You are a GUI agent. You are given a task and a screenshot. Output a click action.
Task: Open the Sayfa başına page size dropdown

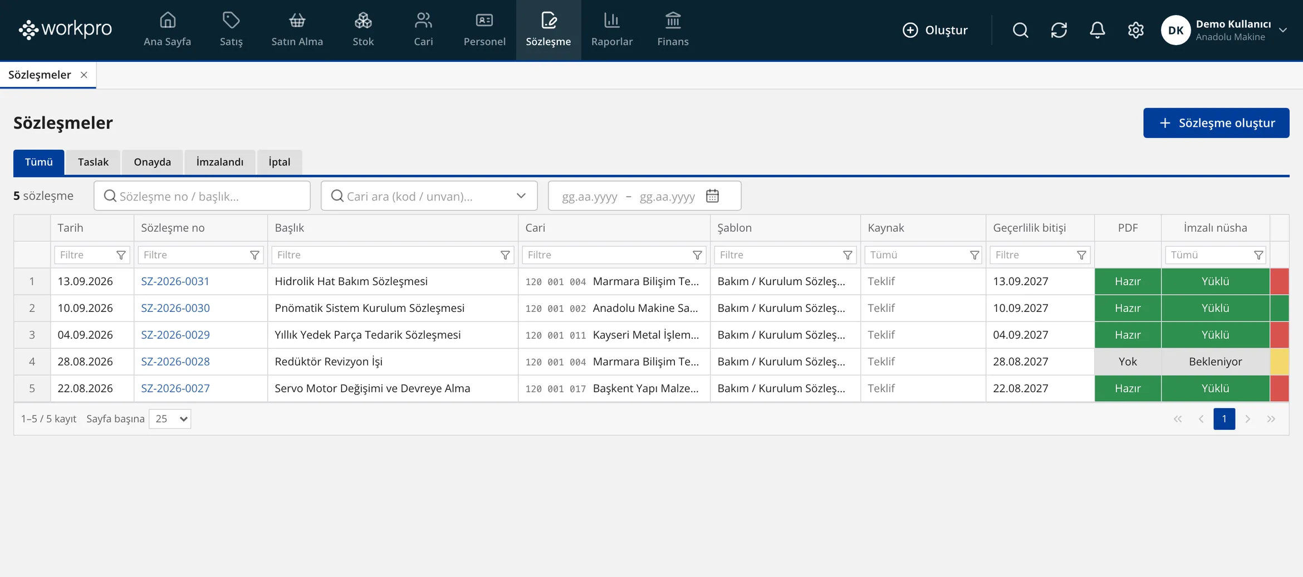click(x=170, y=419)
